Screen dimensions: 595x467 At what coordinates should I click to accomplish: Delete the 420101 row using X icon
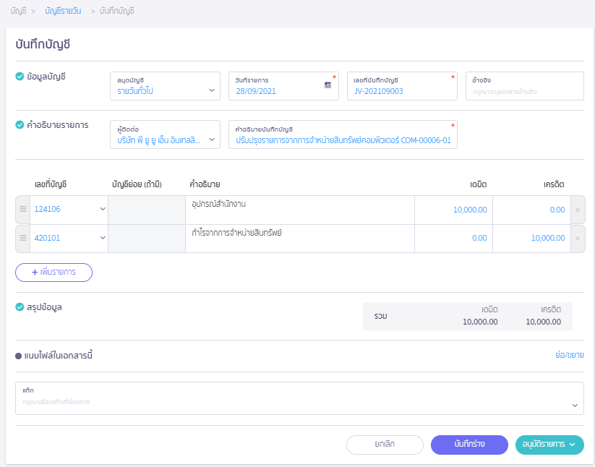tap(577, 239)
